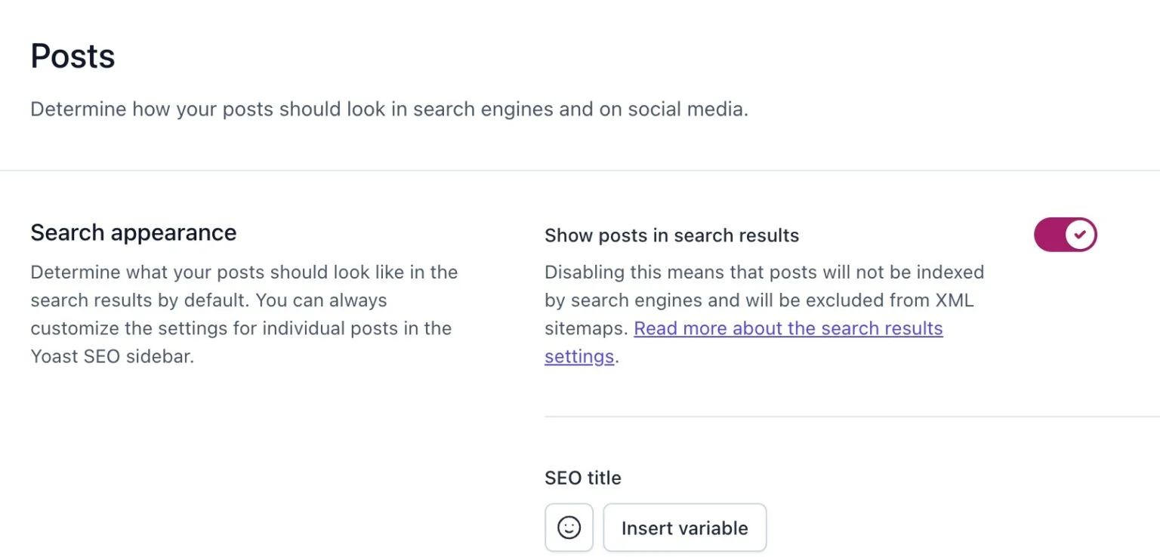Viewport: 1160px width, 557px height.
Task: Click the "Insert variable" button
Action: (684, 528)
